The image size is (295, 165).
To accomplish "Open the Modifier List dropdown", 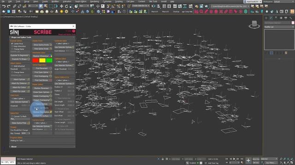I will 279,27.
